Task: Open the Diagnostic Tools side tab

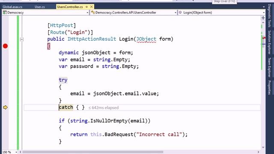Action: point(269,16)
